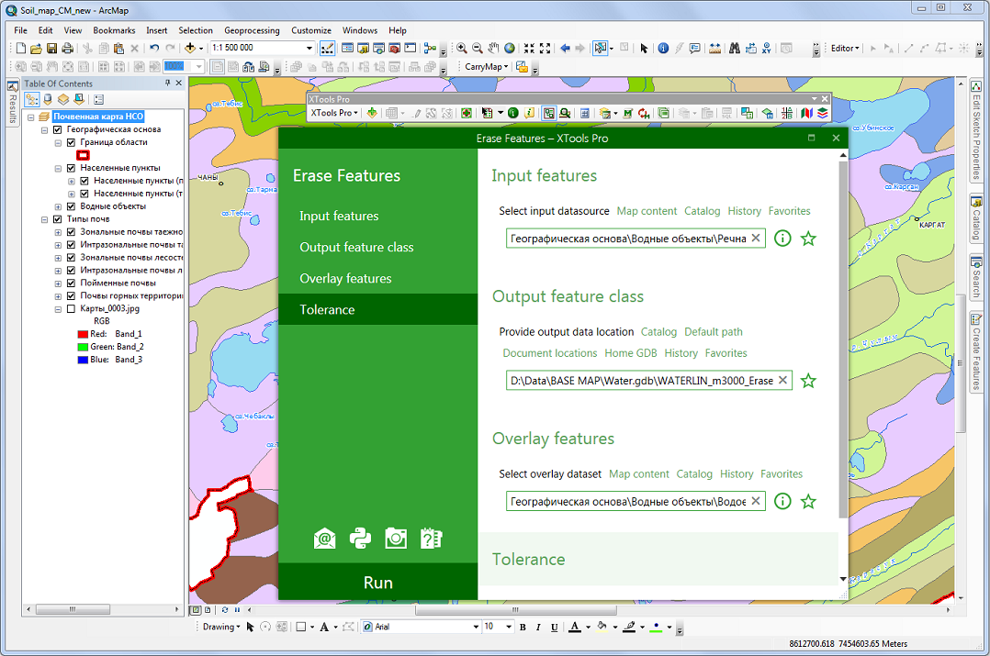Save the map with floppy disk icon
Screen dimensions: 990x656
pos(51,48)
